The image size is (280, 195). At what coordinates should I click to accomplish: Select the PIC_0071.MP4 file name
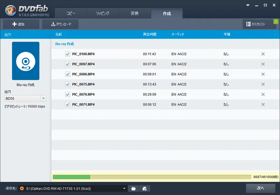click(83, 104)
